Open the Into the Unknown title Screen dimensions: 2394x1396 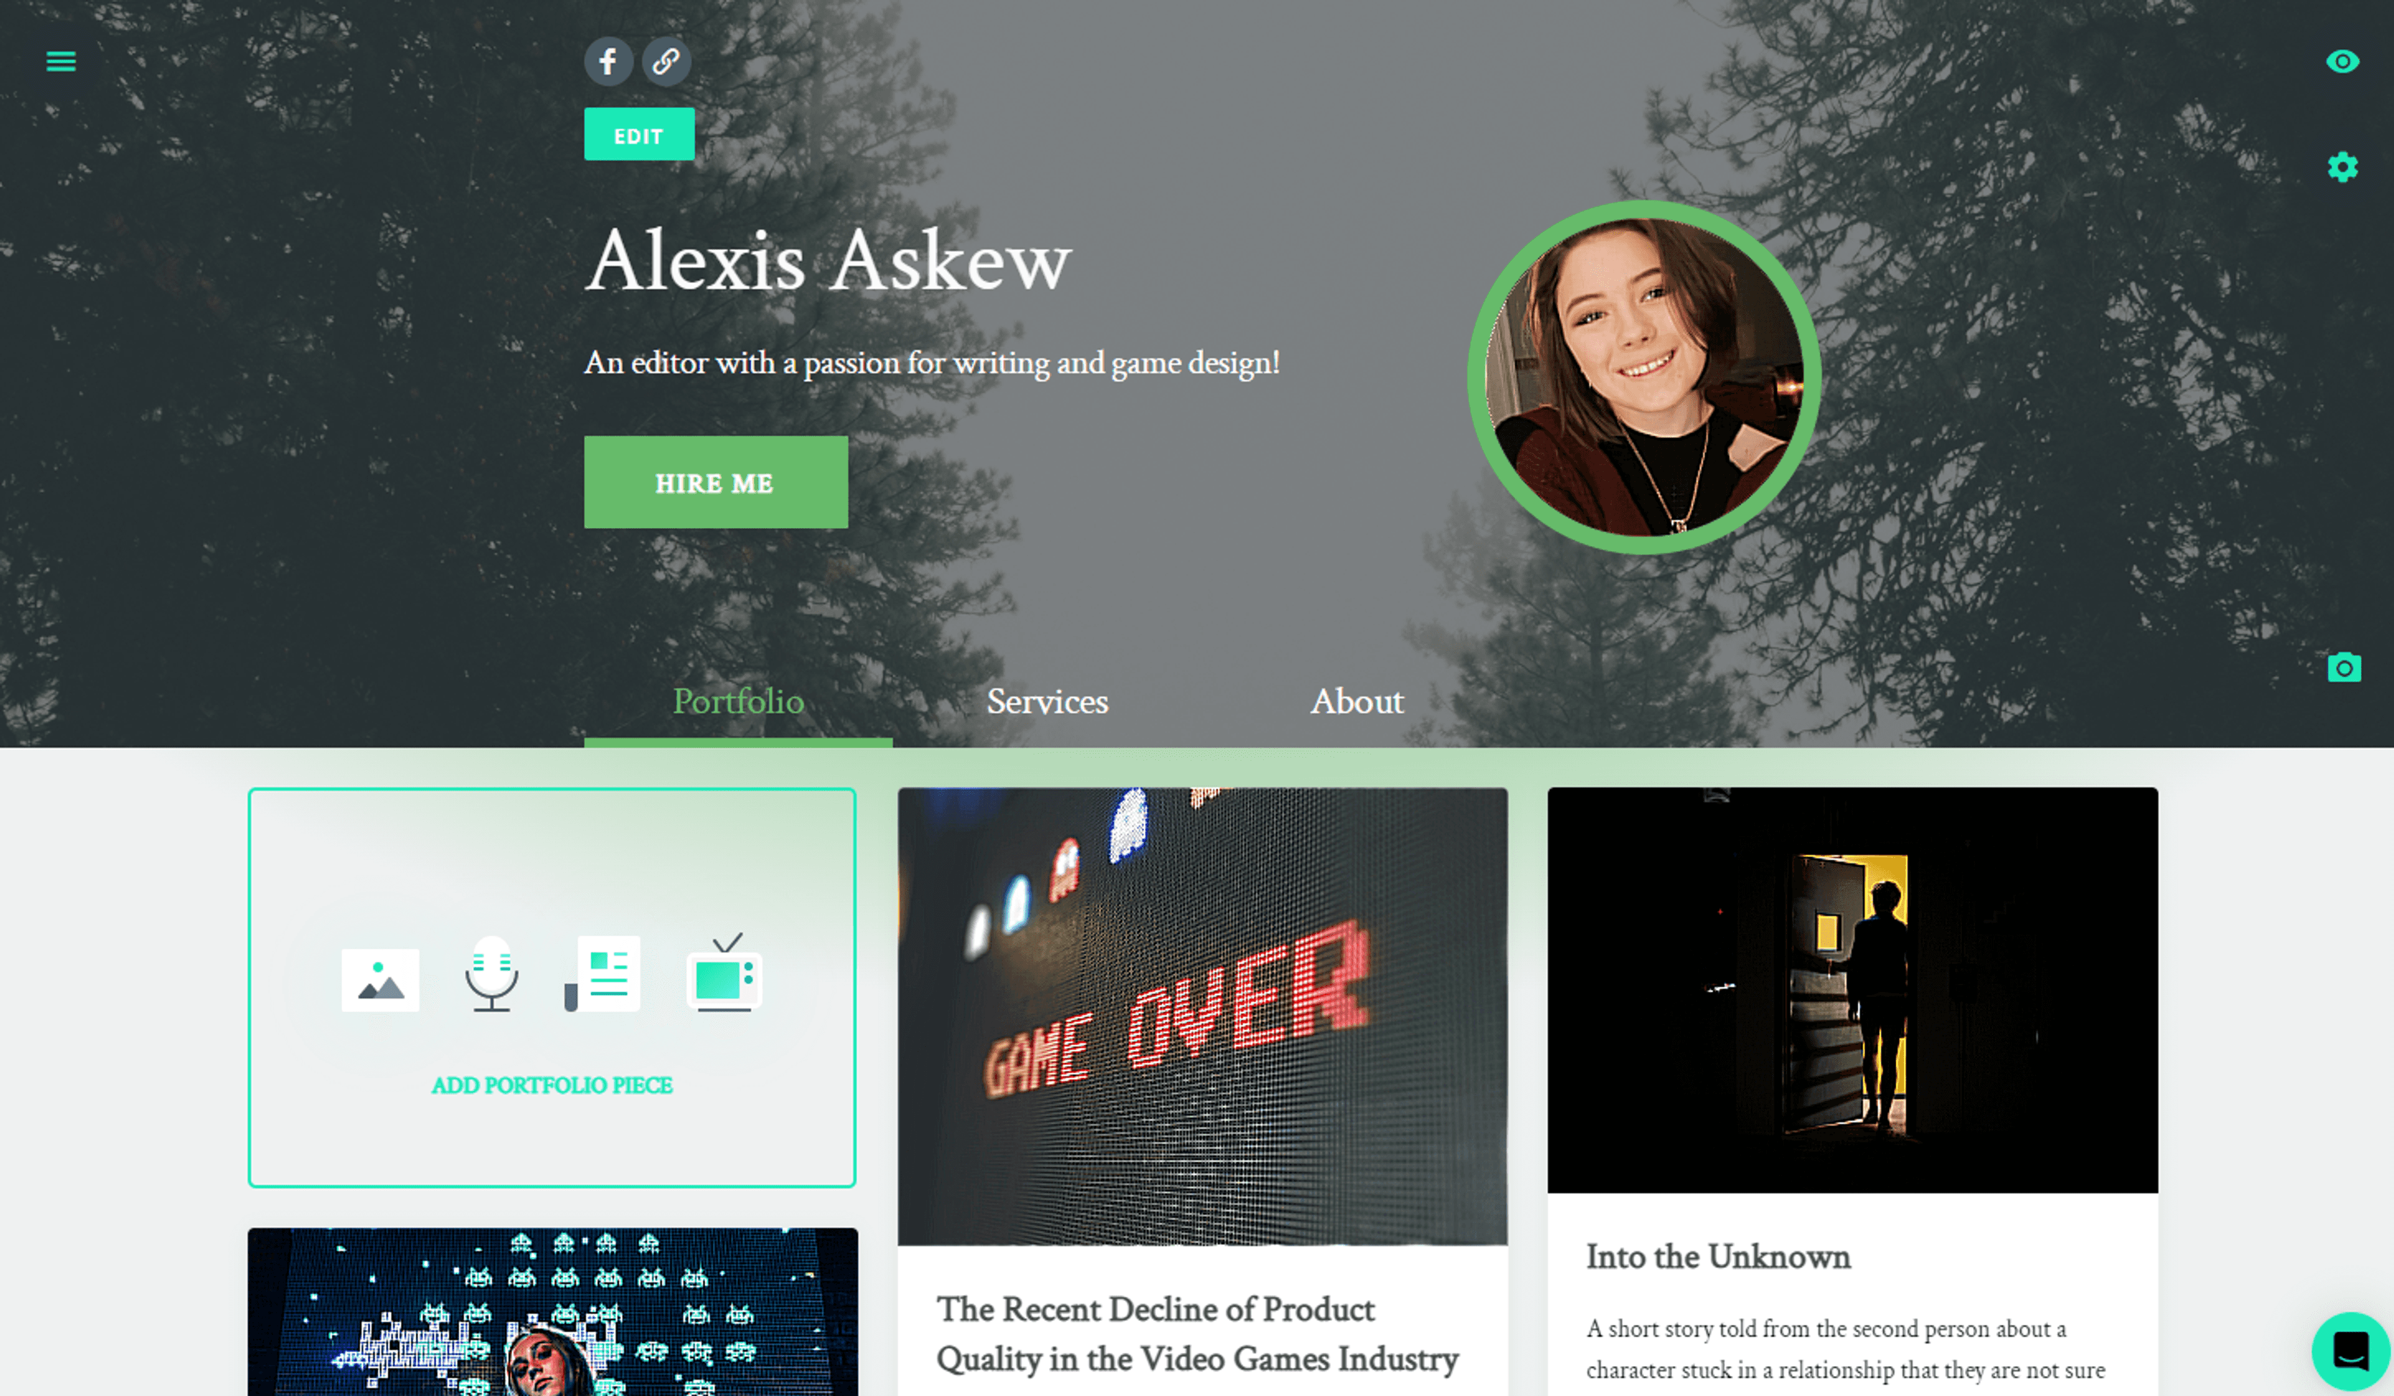click(1718, 1257)
